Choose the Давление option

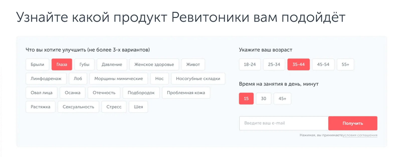pyautogui.click(x=112, y=64)
